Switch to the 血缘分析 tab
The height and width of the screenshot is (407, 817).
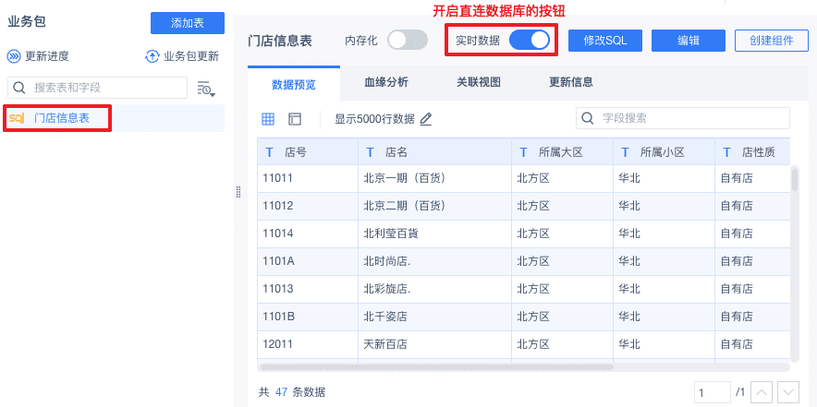(386, 82)
